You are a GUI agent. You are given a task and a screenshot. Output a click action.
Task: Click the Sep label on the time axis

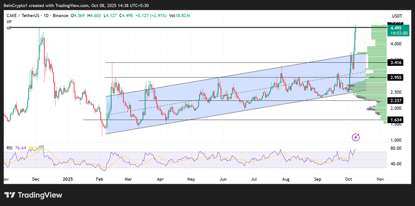point(318,179)
